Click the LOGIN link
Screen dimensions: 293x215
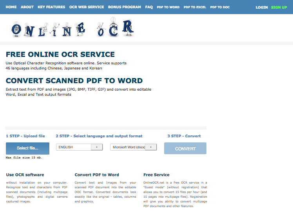coord(262,7)
